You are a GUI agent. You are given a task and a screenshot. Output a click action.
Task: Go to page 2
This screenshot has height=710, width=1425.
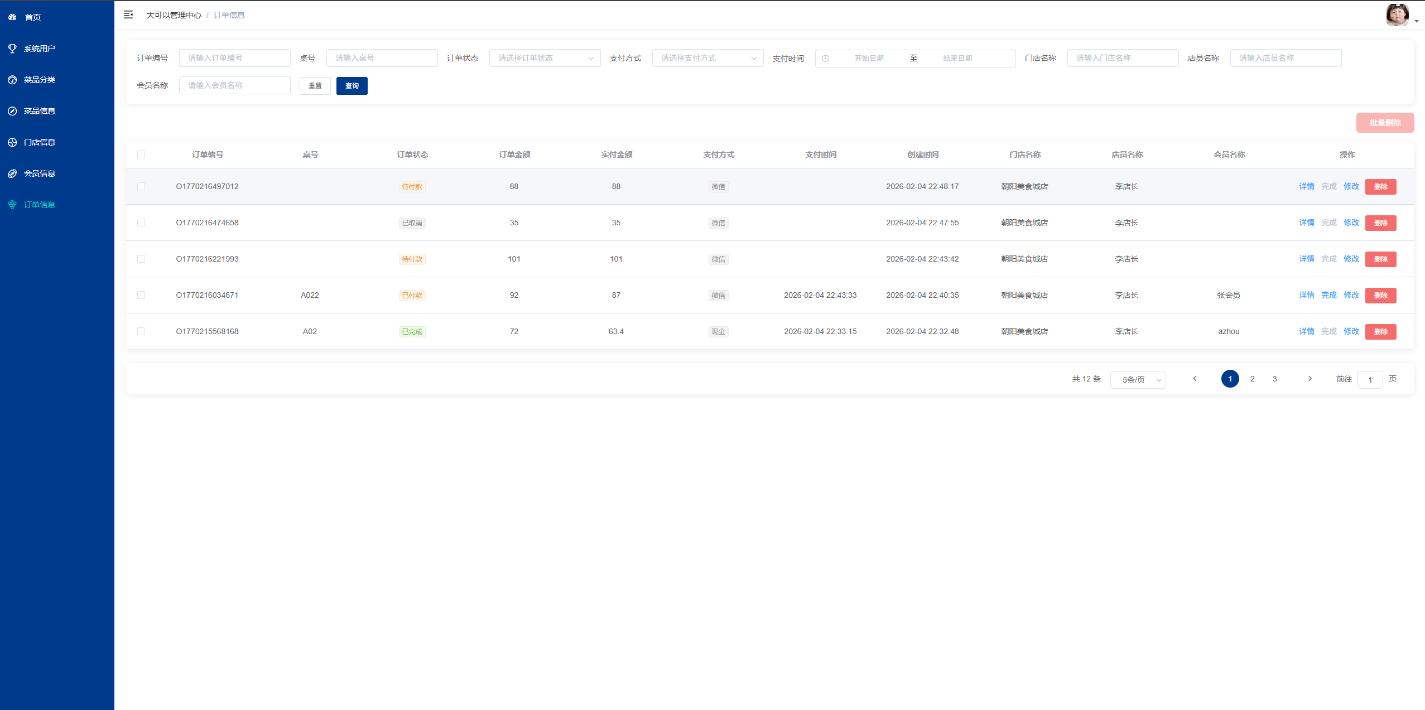[x=1252, y=379]
